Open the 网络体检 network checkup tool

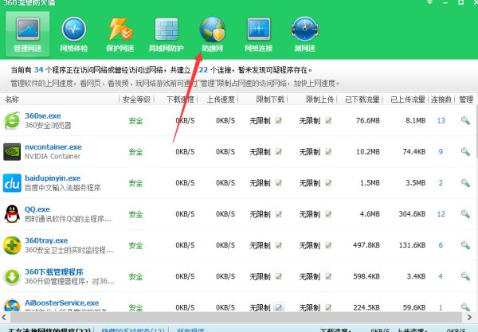click(x=74, y=34)
